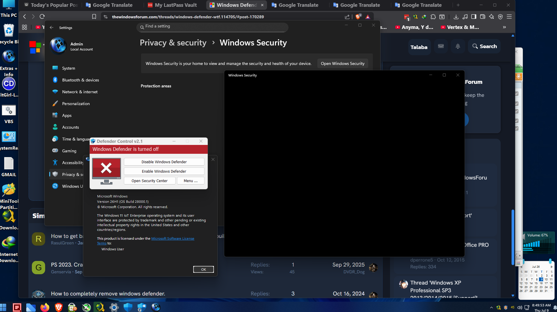This screenshot has width=557, height=312.
Task: Open Microsoft Software License link
Action: [173, 239]
